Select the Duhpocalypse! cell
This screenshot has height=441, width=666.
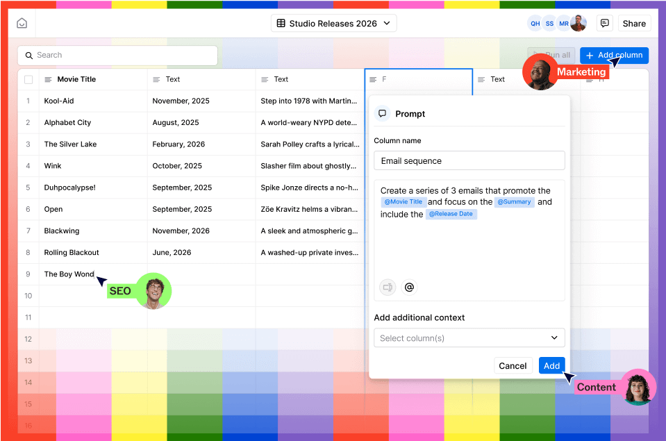pyautogui.click(x=93, y=188)
